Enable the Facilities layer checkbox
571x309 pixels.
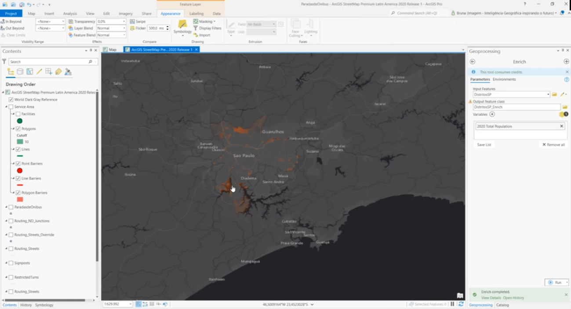point(18,114)
